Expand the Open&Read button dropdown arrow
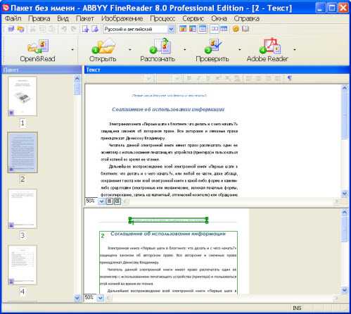The image size is (351, 314). [x=72, y=49]
